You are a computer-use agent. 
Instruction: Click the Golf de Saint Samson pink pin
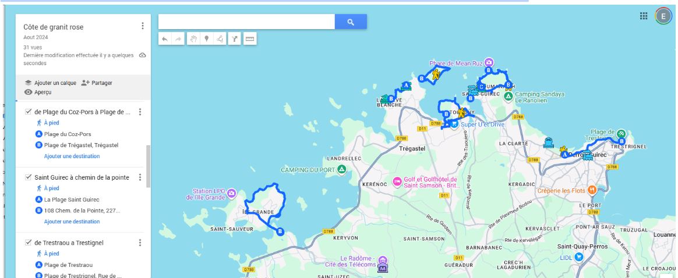(397, 182)
